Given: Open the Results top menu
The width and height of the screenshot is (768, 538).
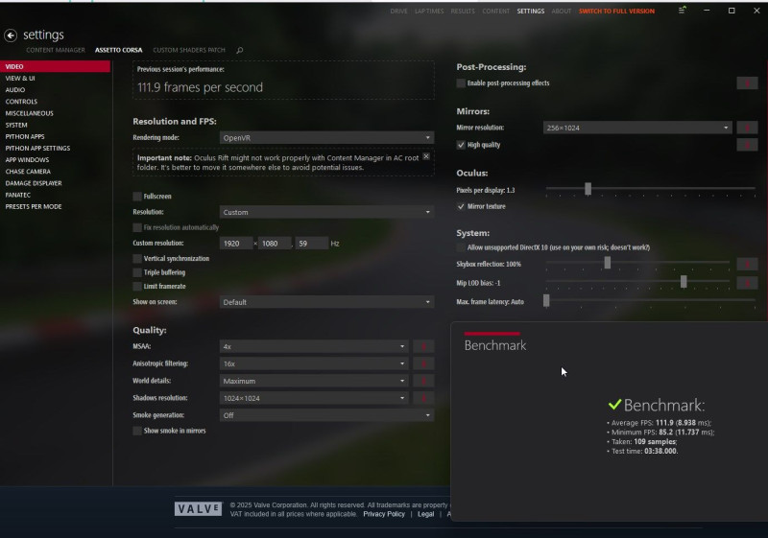Looking at the screenshot, I should coord(463,11).
